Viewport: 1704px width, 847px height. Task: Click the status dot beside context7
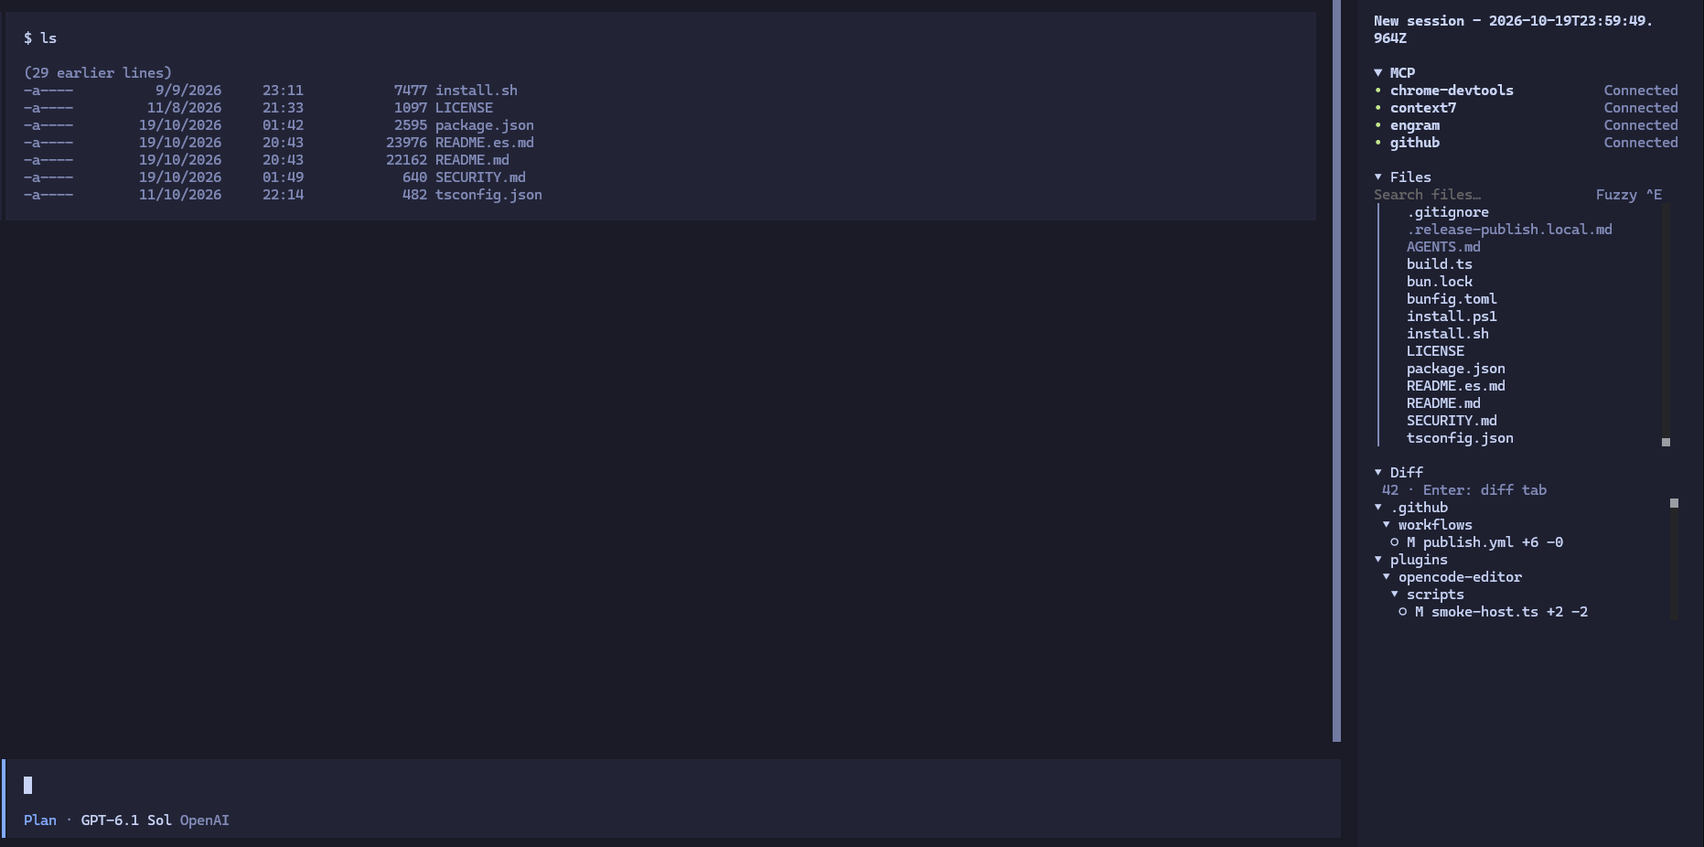pos(1378,107)
